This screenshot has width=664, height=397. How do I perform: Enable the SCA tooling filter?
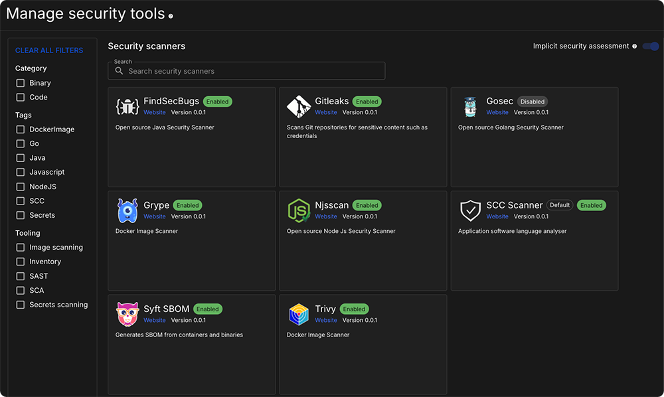(x=21, y=290)
